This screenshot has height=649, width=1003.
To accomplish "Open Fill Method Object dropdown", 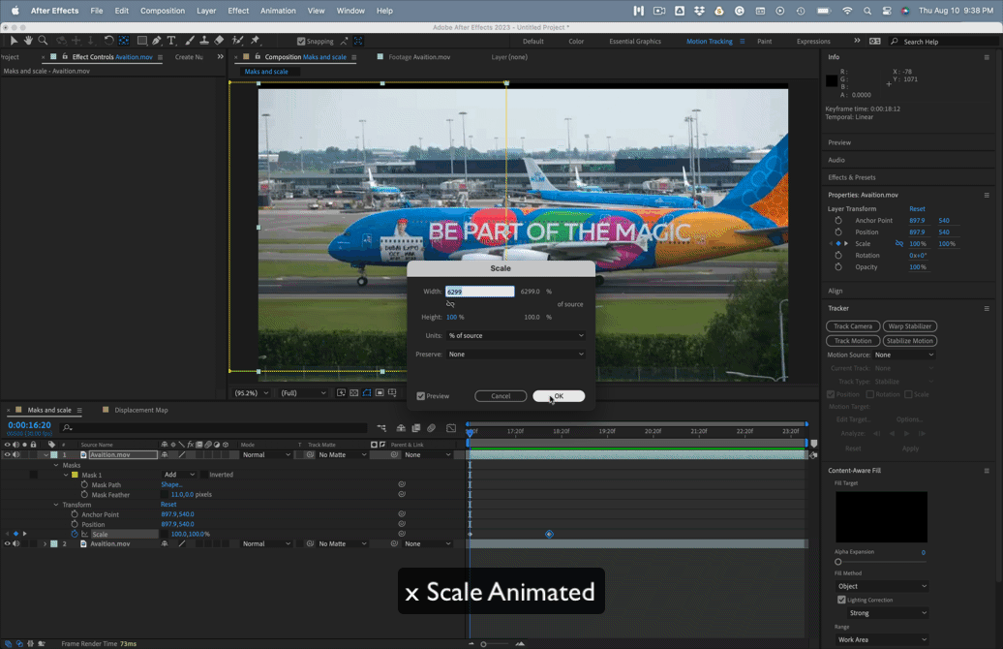I will [881, 586].
